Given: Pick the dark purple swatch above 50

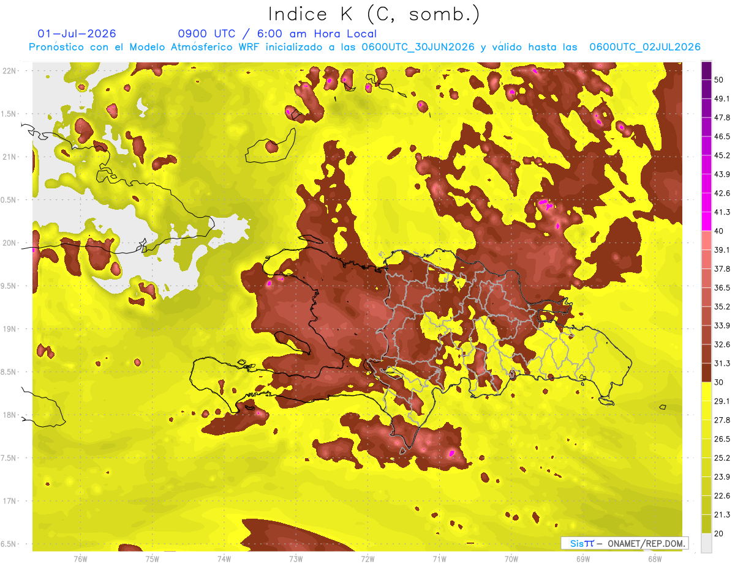Looking at the screenshot, I should tap(706, 70).
